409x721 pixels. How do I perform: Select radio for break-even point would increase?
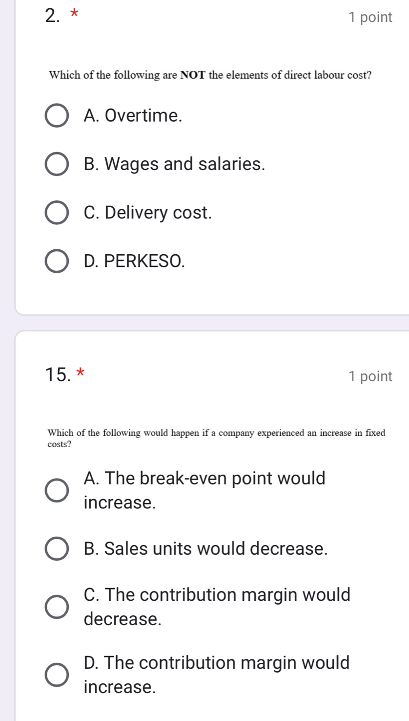tap(57, 490)
